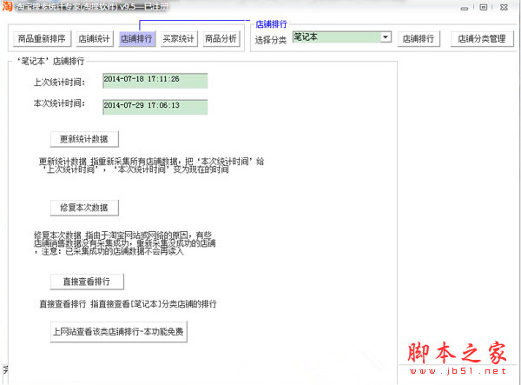The height and width of the screenshot is (385, 521).
Task: Click the 本次统计时间 field
Action: 155,107
